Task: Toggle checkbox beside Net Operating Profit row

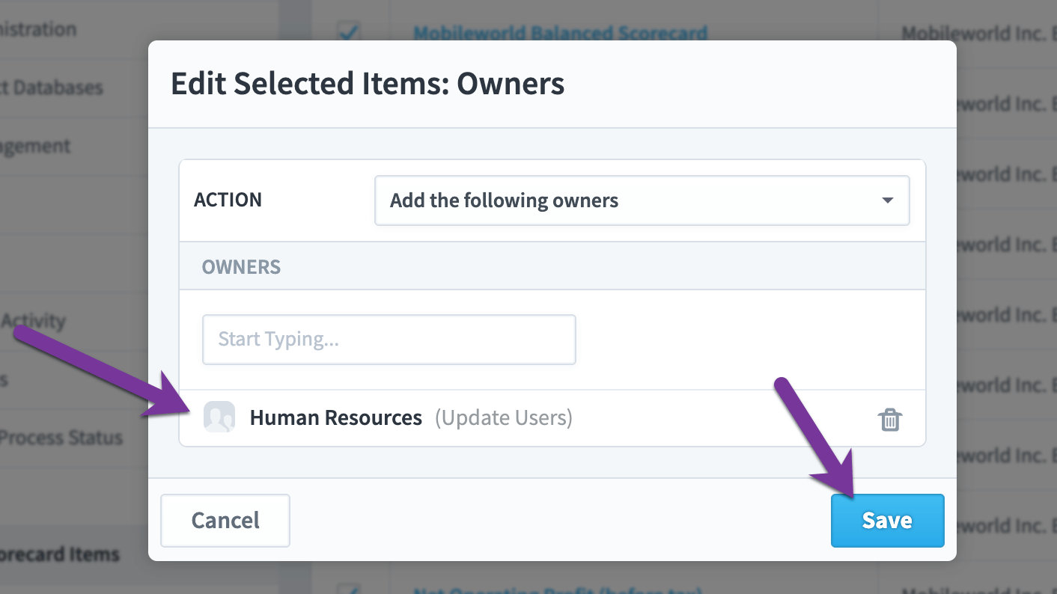Action: 348,590
